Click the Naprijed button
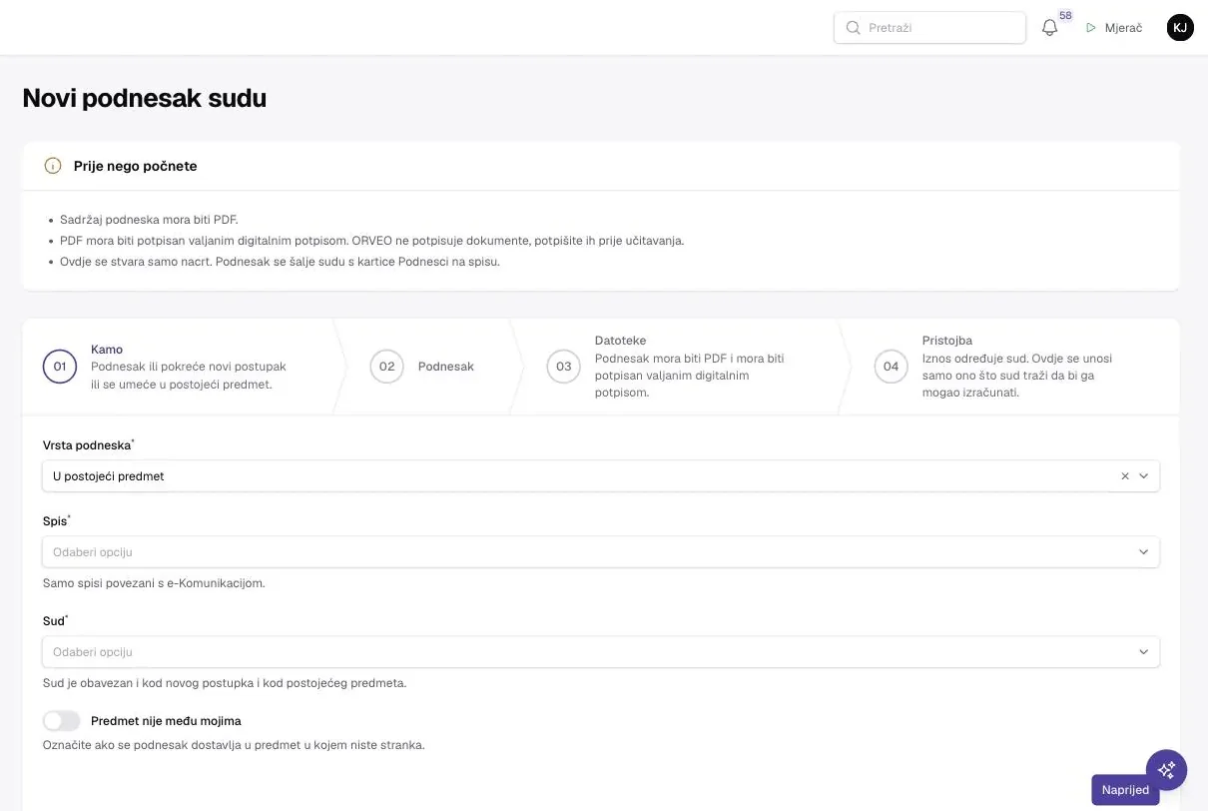The width and height of the screenshot is (1208, 811). pos(1125,790)
